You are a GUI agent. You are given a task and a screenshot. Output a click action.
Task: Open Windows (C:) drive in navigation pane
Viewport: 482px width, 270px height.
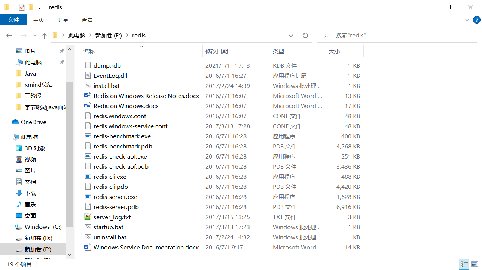point(43,227)
